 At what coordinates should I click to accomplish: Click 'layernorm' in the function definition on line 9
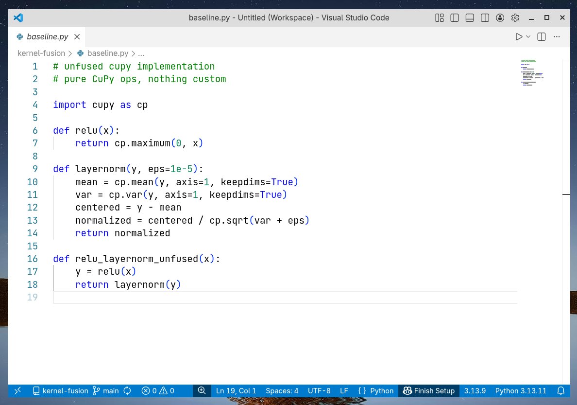pyautogui.click(x=101, y=169)
